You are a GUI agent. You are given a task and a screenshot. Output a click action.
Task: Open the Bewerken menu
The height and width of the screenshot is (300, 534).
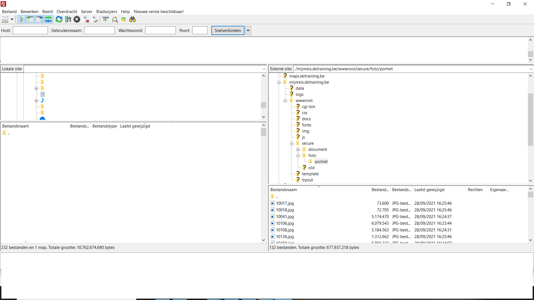click(29, 12)
